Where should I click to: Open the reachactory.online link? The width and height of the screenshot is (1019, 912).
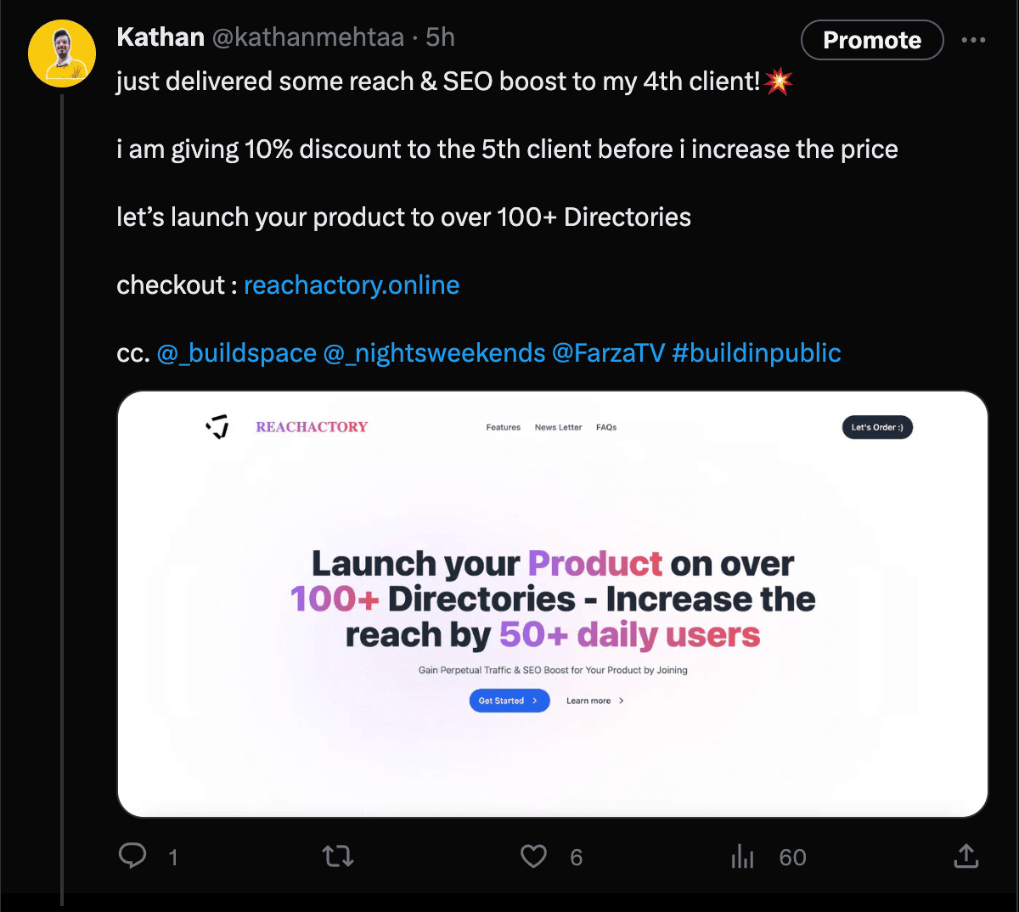(352, 285)
